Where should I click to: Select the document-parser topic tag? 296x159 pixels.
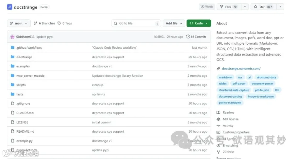pyautogui.click(x=262, y=83)
